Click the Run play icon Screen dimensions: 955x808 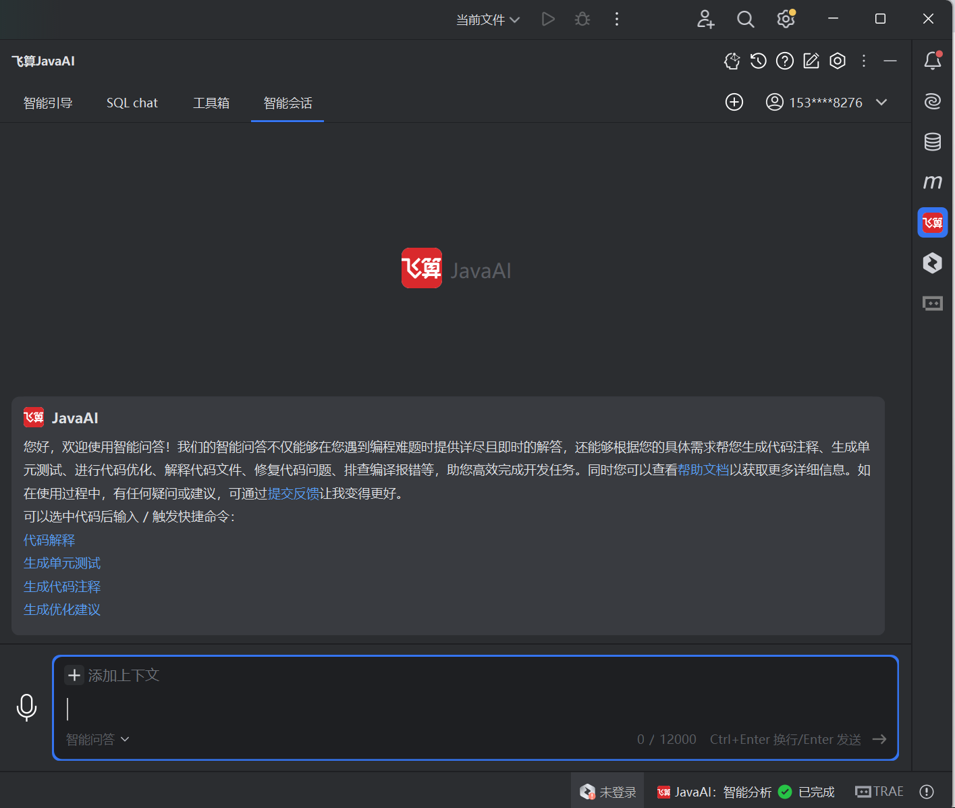click(x=548, y=19)
